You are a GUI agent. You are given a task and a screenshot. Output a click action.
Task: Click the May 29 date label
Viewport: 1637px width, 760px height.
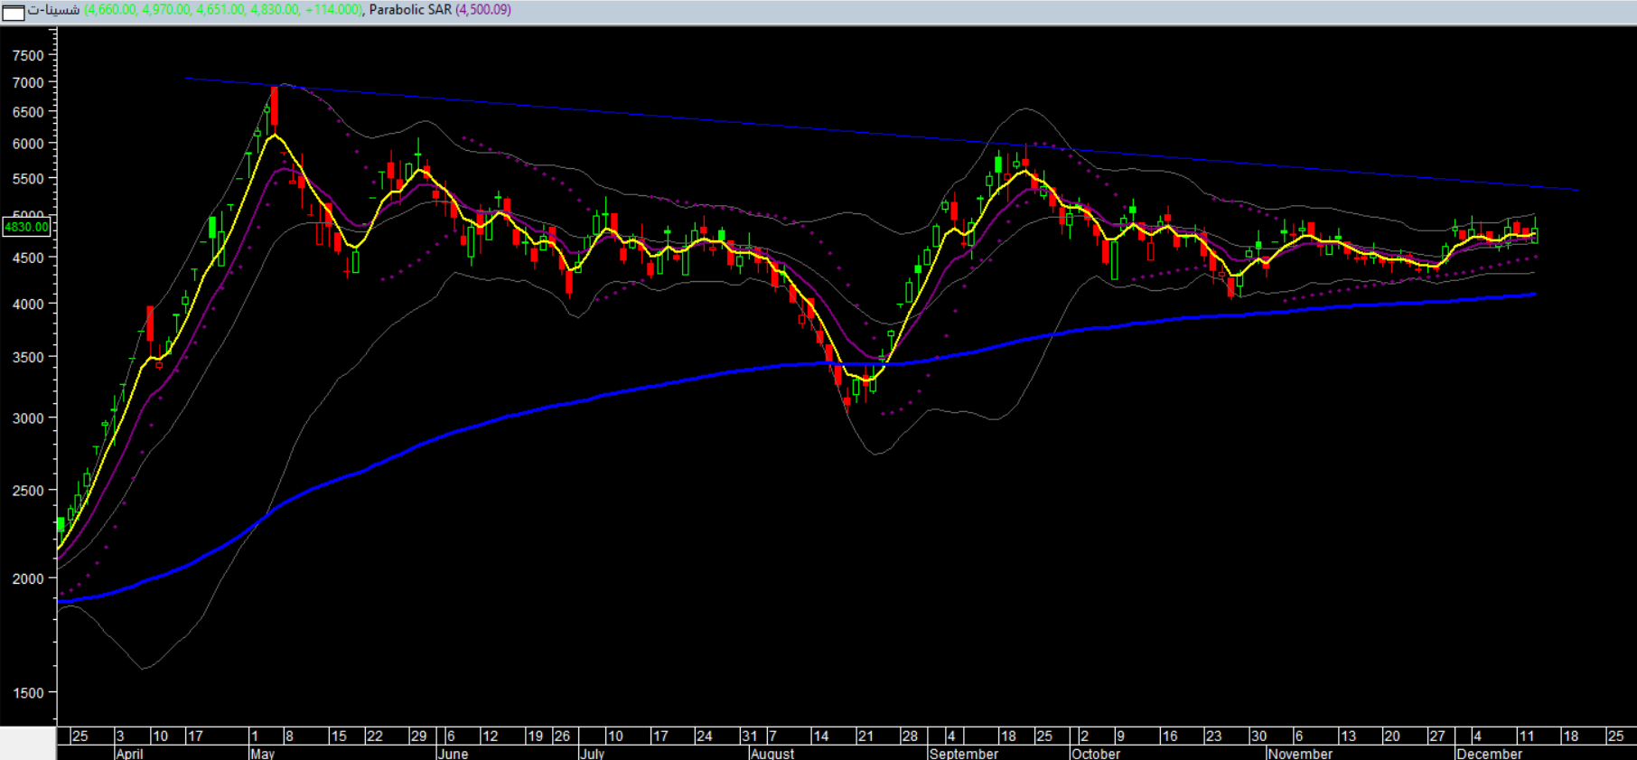pyautogui.click(x=419, y=736)
